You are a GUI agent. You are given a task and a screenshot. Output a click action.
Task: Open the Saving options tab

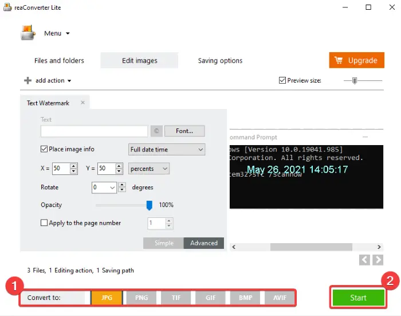pos(220,61)
